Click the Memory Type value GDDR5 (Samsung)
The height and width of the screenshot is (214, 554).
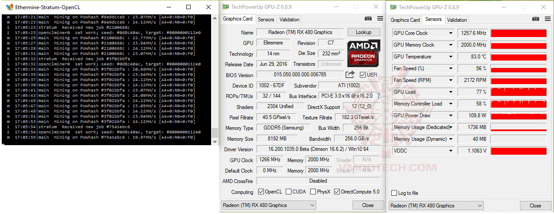coord(284,128)
